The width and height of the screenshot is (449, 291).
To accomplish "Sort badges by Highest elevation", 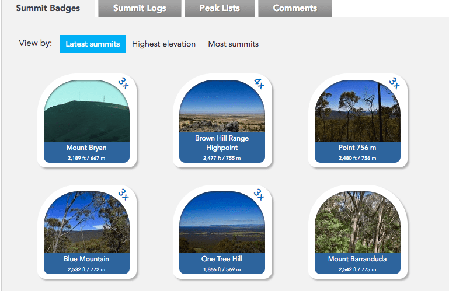I will [x=163, y=44].
